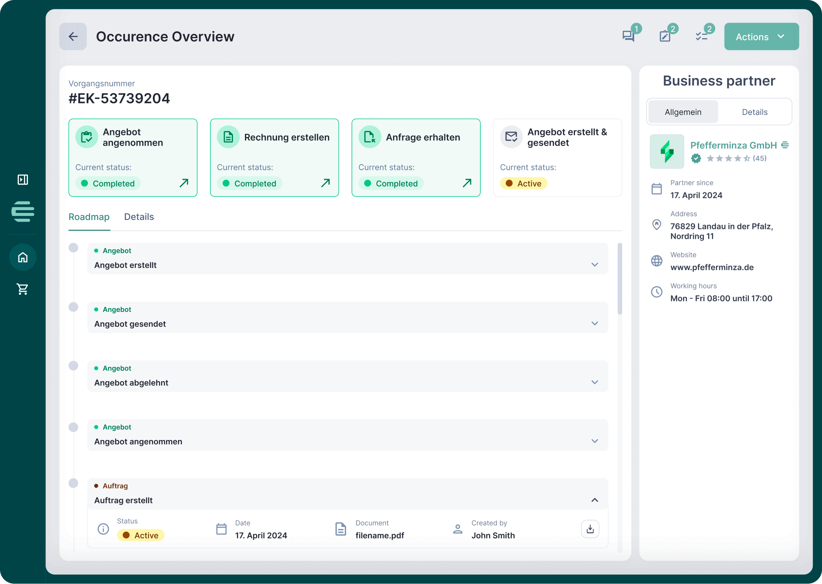
Task: Open Rechnung erstellen card arrow
Action: coord(325,183)
